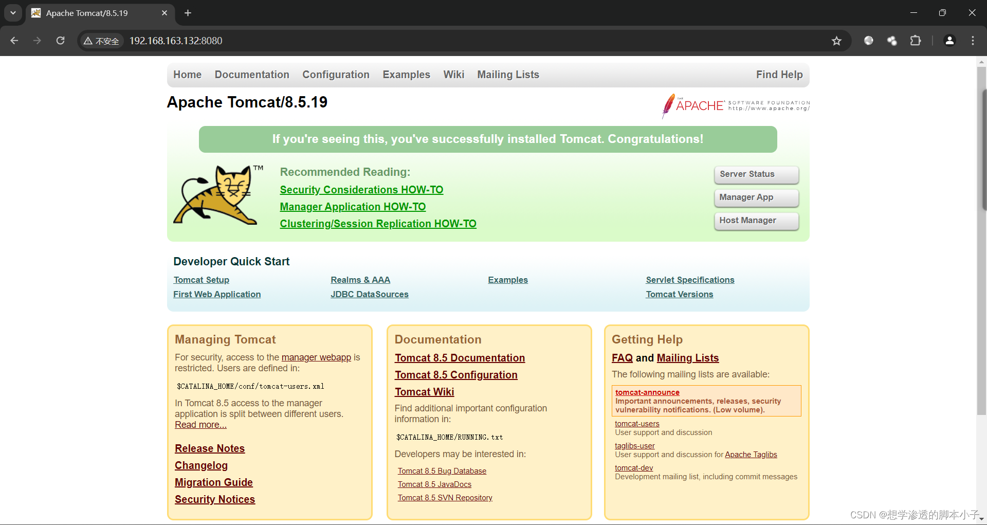Open Security Considerations HOW-TO link
This screenshot has width=987, height=525.
[x=361, y=190]
